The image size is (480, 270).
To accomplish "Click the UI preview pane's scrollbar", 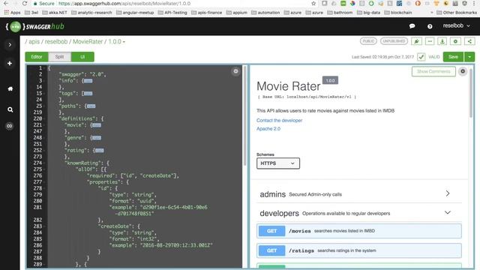I will click(471, 93).
